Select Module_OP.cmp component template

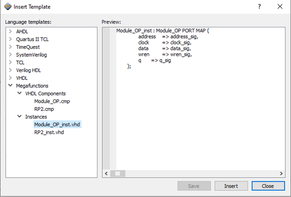pyautogui.click(x=52, y=101)
